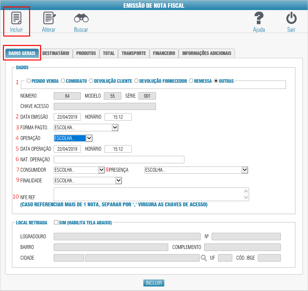308x291 pixels.
Task: Click the Número field showing 64
Action: (67, 96)
